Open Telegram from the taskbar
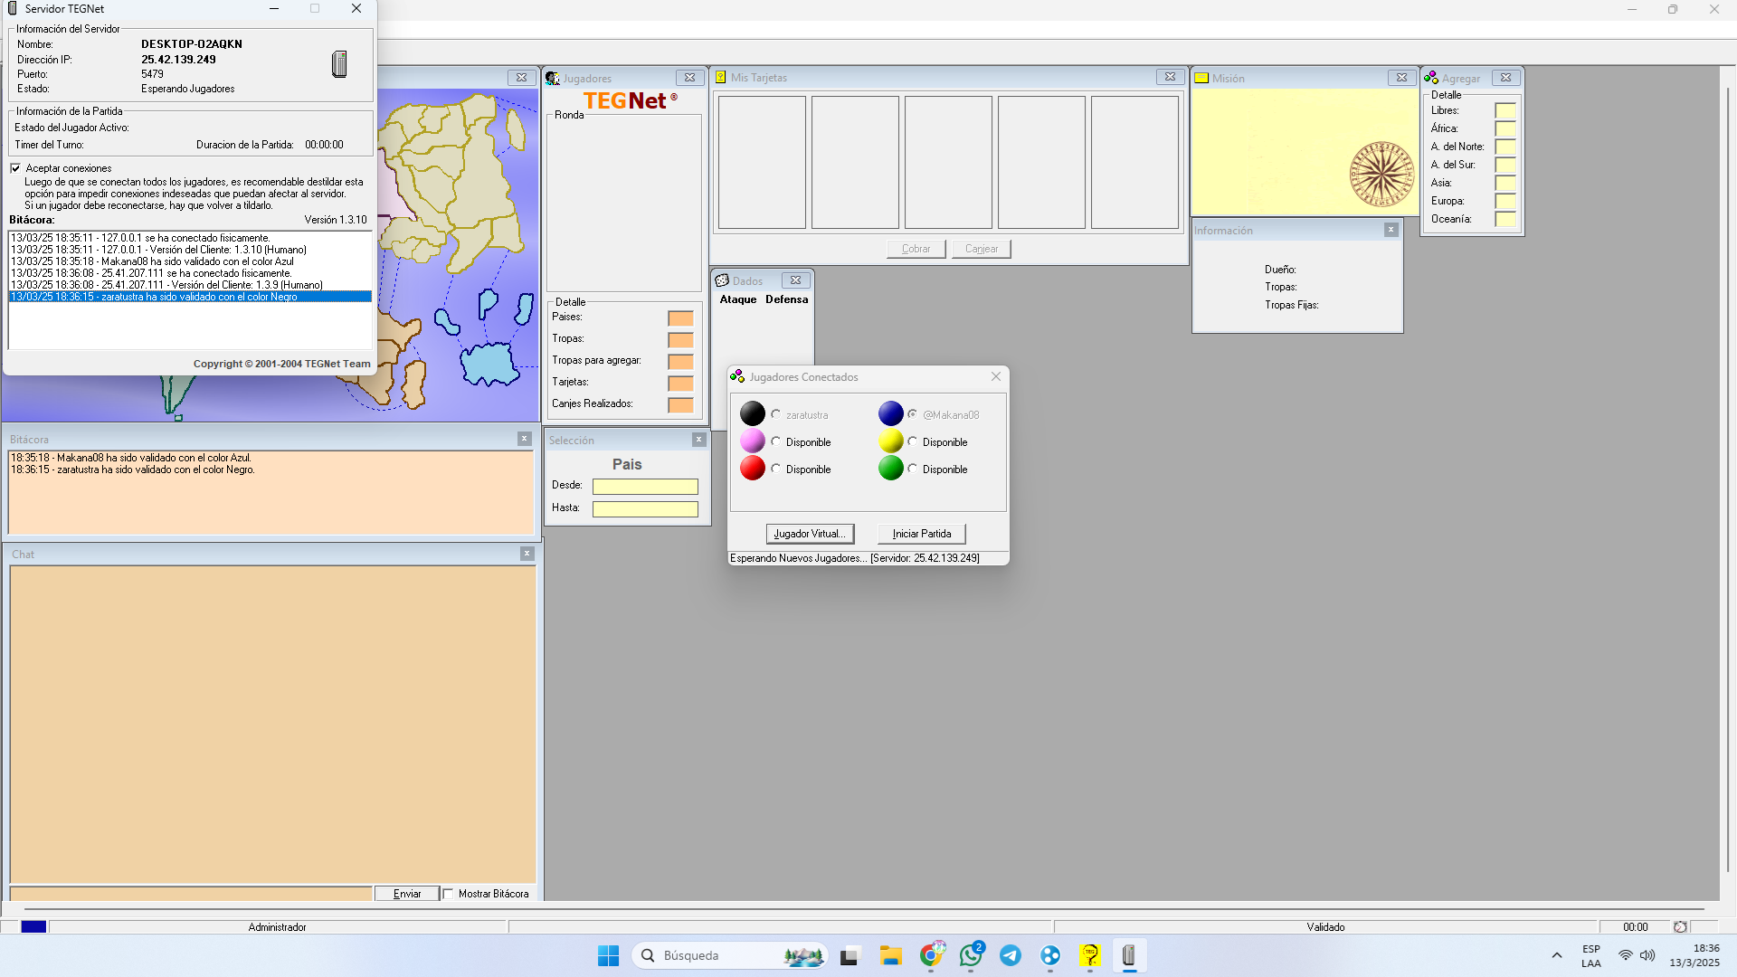 click(1011, 956)
